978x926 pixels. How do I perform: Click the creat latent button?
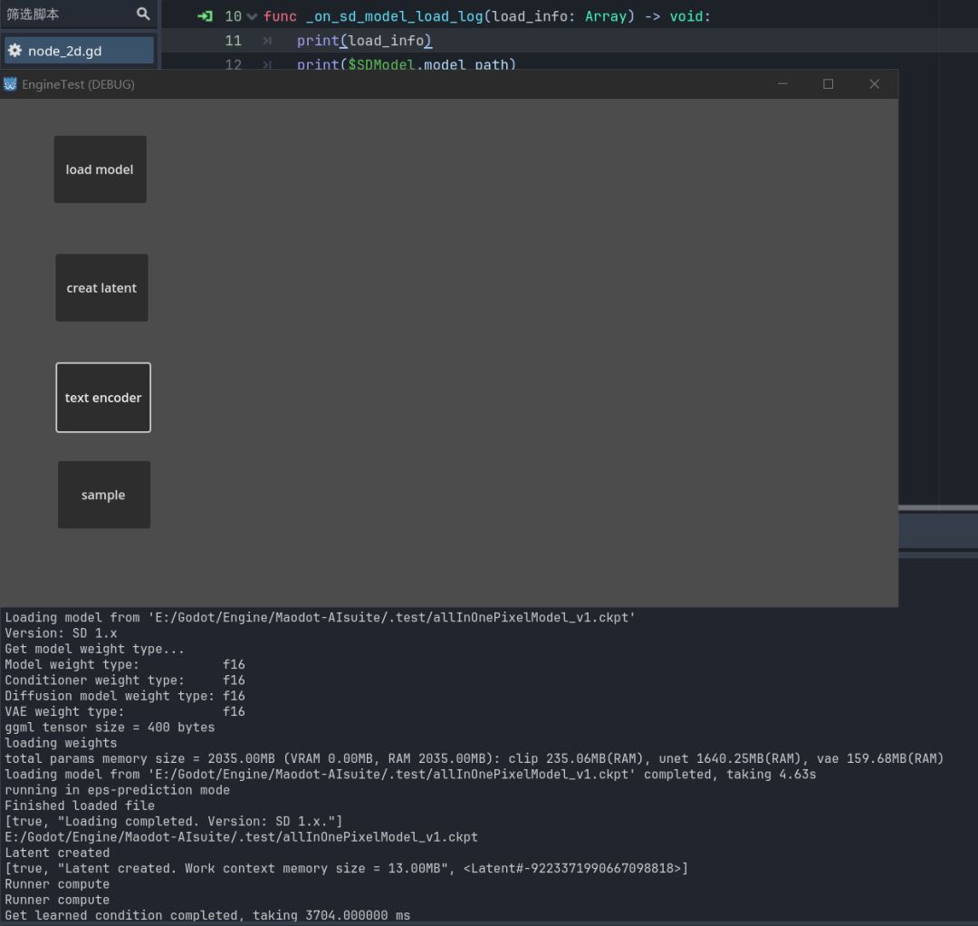pos(101,287)
